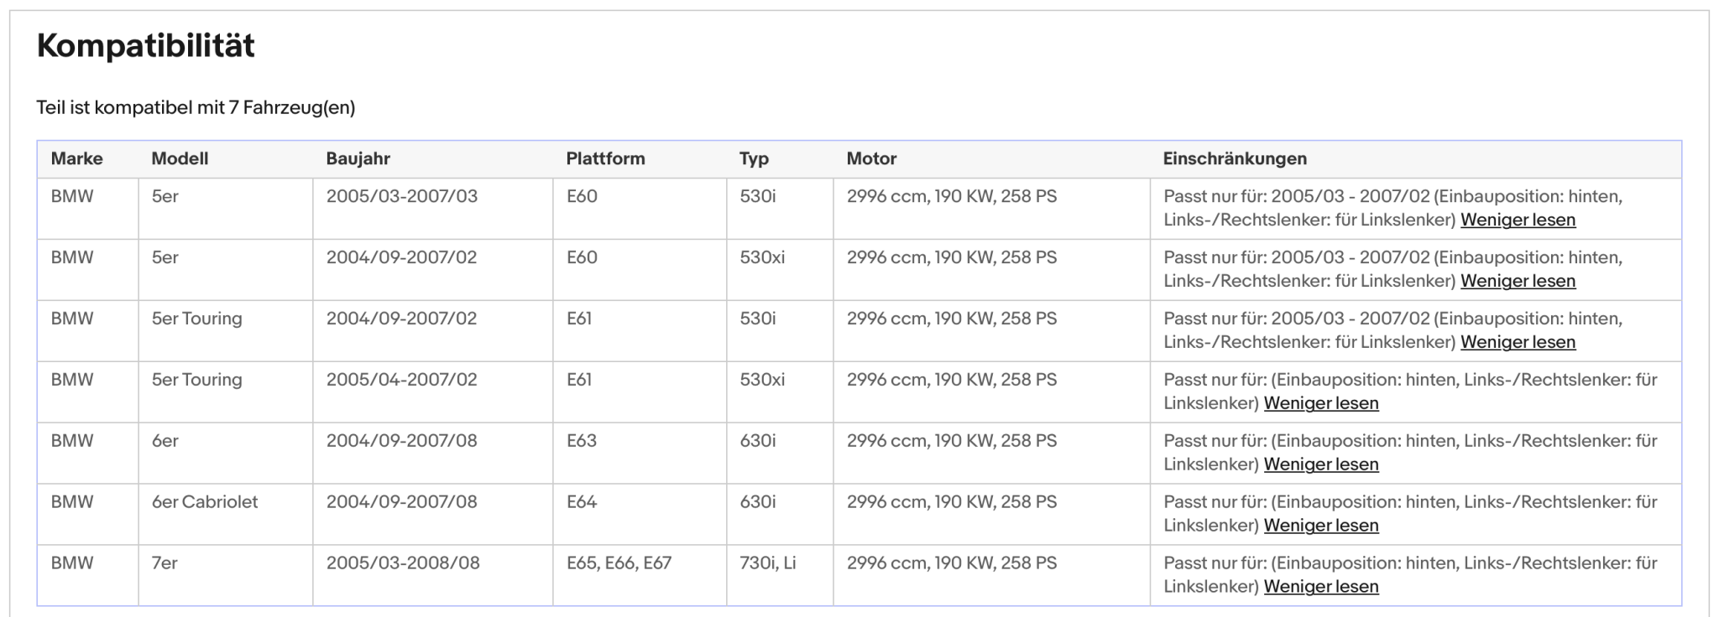Click 'Weniger lesen' in the 5er E60 530i row
Screen dimensions: 1719x617
click(x=1518, y=220)
